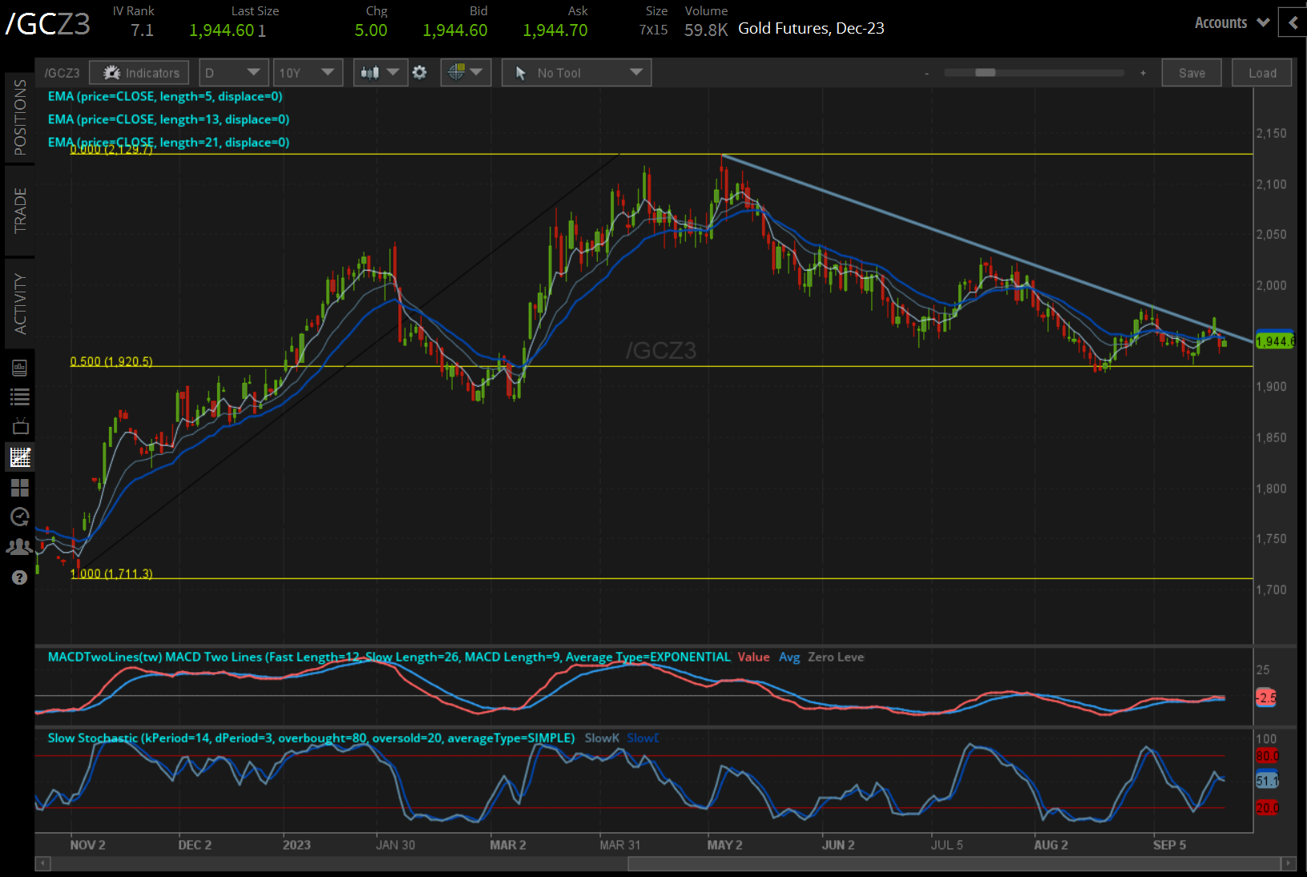The image size is (1307, 877).
Task: Click the help question mark icon
Action: point(20,577)
